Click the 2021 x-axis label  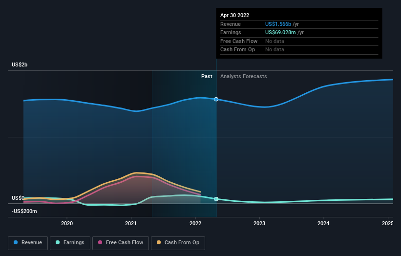click(x=131, y=223)
